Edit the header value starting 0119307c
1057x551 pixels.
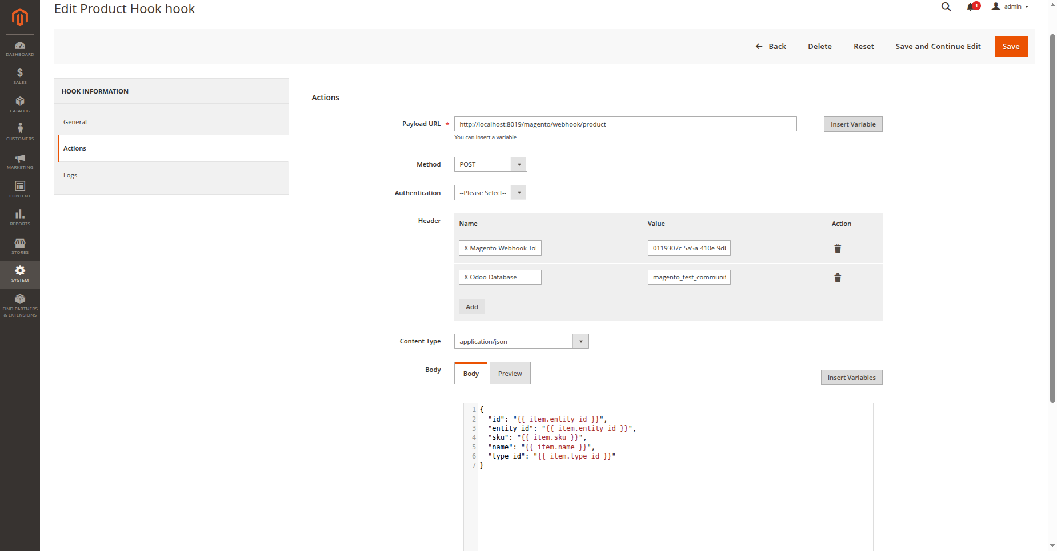689,248
